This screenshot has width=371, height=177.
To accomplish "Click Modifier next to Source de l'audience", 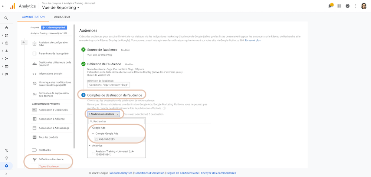I will pos(125,50).
